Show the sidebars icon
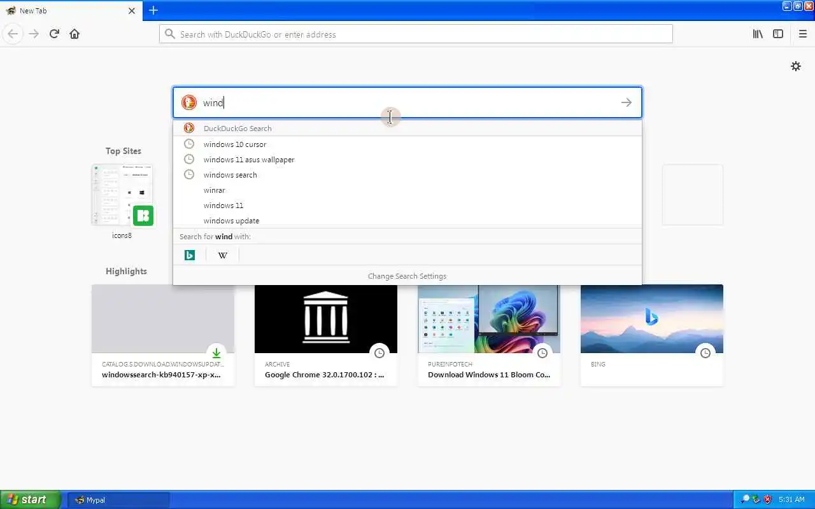Screen dimensions: 815x509 click(x=778, y=34)
